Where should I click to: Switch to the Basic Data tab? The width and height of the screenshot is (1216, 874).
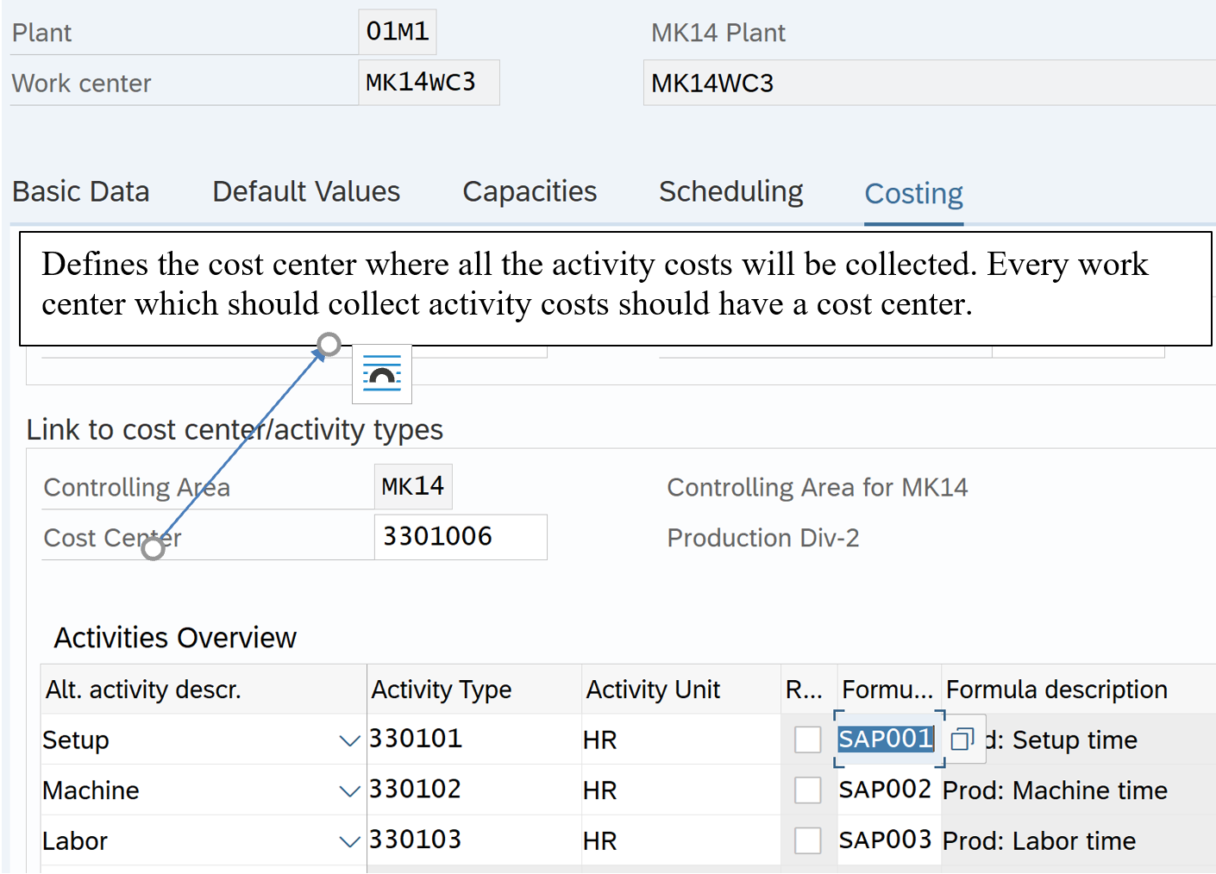pos(81,191)
